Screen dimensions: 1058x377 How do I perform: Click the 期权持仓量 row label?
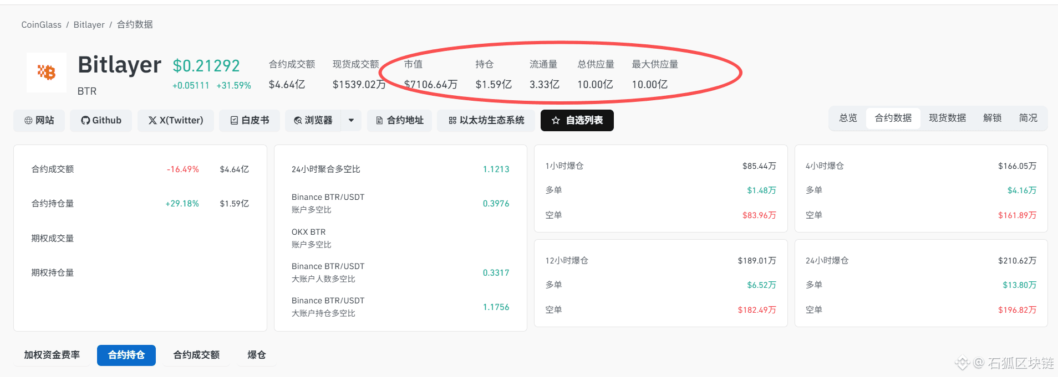click(x=53, y=273)
